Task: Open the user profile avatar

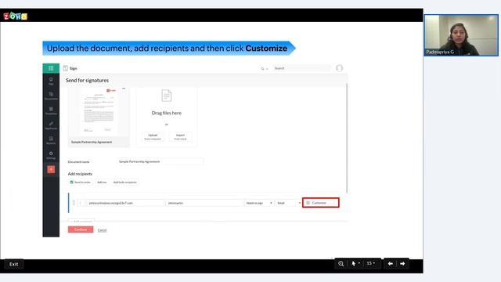Action: pos(339,68)
